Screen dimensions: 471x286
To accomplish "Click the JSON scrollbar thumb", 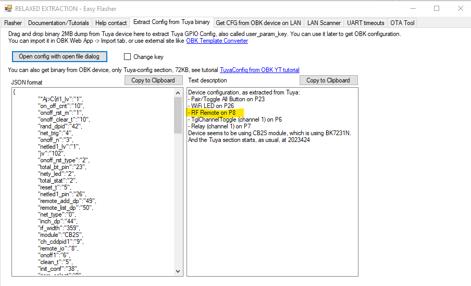I will tap(178, 115).
